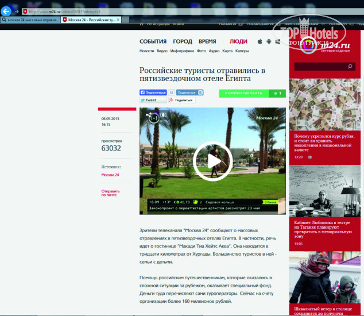Open the ЛЮДИ menu section
The height and width of the screenshot is (316, 364).
pos(238,41)
